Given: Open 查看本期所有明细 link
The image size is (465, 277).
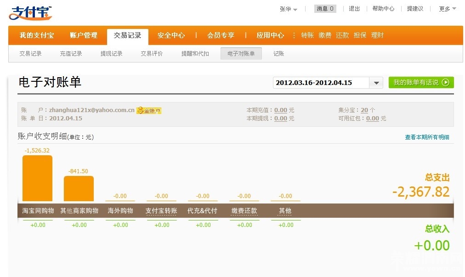Looking at the screenshot, I should pyautogui.click(x=427, y=137).
